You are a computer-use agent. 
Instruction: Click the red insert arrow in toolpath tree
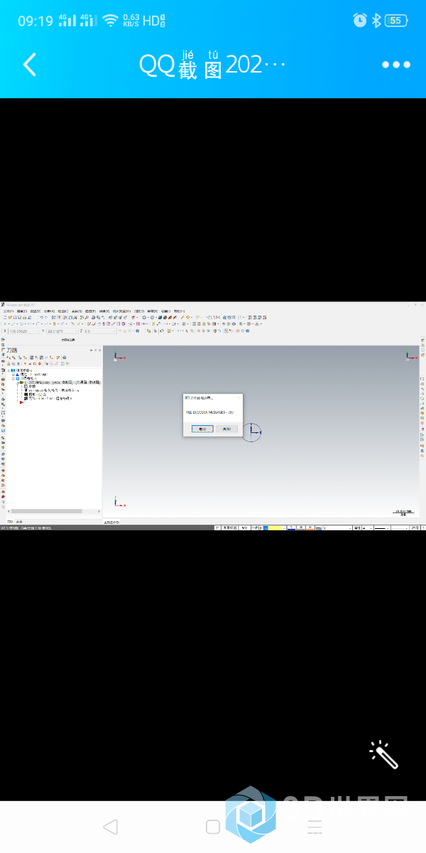coord(21,402)
